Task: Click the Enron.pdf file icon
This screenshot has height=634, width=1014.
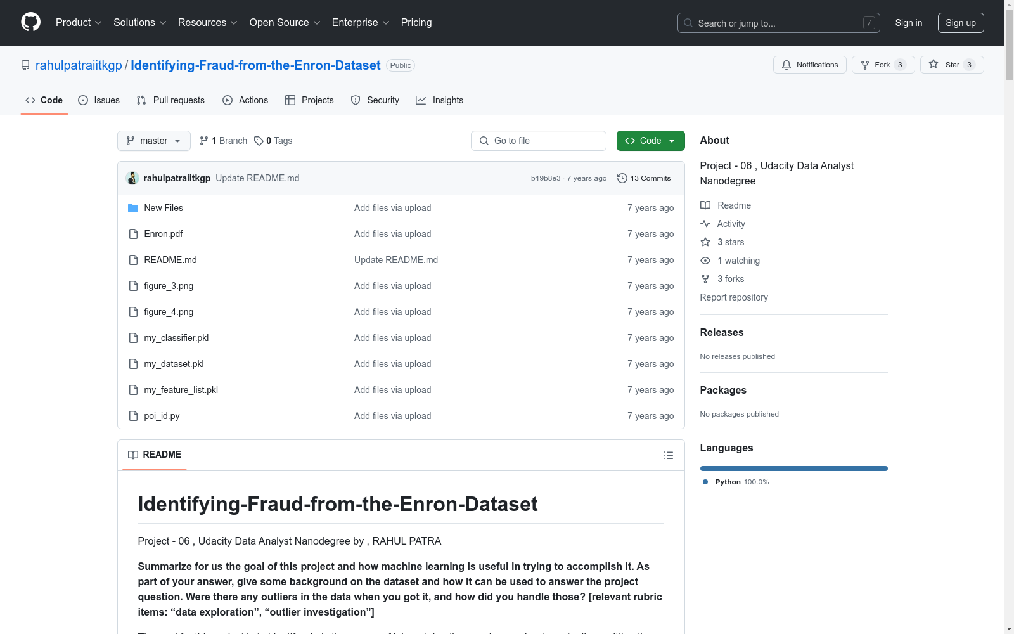Action: pyautogui.click(x=133, y=234)
